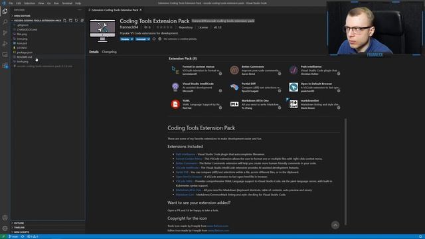The width and height of the screenshot is (425, 239).
Task: Open gear of Markdown All in One
Action: coord(280,108)
